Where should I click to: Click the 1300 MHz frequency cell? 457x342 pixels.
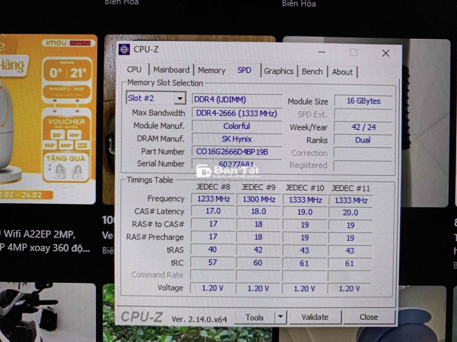tap(259, 199)
